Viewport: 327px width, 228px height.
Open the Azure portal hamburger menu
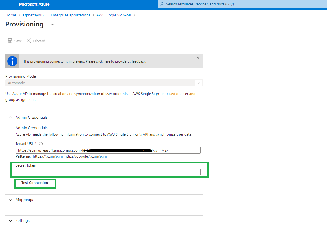coord(6,4)
